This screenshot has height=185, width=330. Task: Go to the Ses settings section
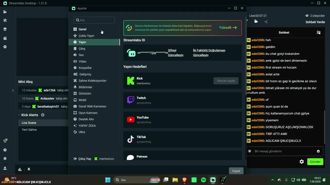[94, 55]
